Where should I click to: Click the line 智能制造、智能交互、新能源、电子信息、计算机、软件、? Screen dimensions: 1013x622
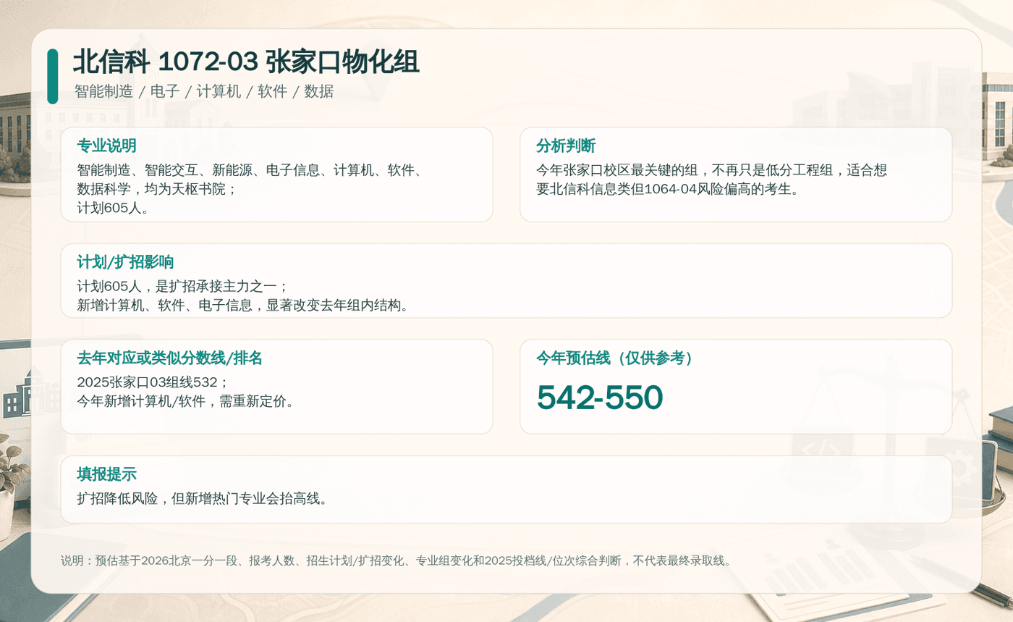click(x=250, y=170)
